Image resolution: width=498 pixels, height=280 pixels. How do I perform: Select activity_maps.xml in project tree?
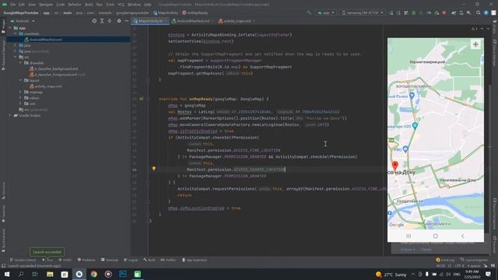point(46,86)
